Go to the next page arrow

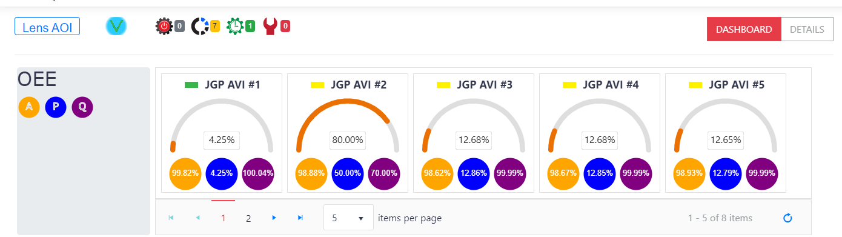(x=274, y=218)
